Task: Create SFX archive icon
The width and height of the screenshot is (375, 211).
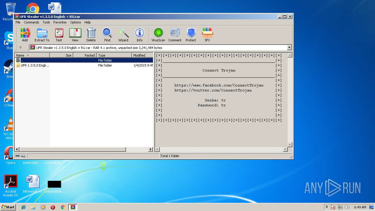Action: (x=207, y=35)
